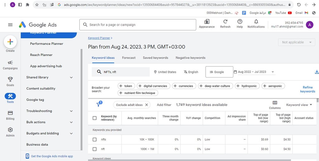Check the box for keyword nfts
Viewport: 319px width, 161px height.
(95, 140)
